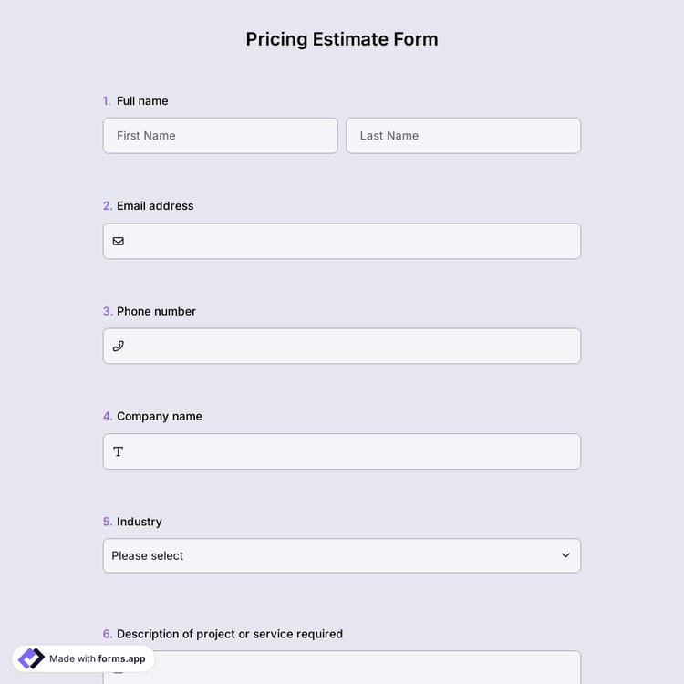Click the "Email address" question label

coord(155,206)
